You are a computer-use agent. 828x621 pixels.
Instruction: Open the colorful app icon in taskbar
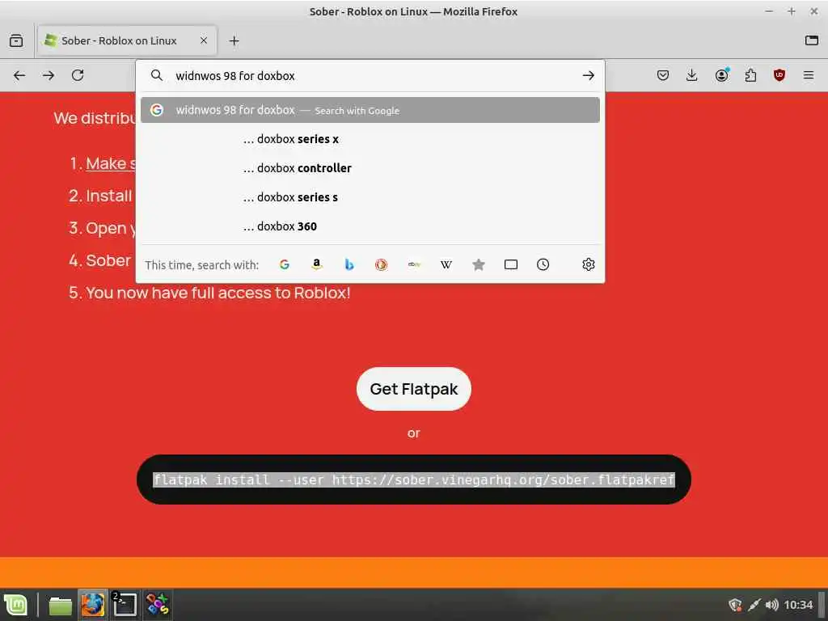click(158, 605)
